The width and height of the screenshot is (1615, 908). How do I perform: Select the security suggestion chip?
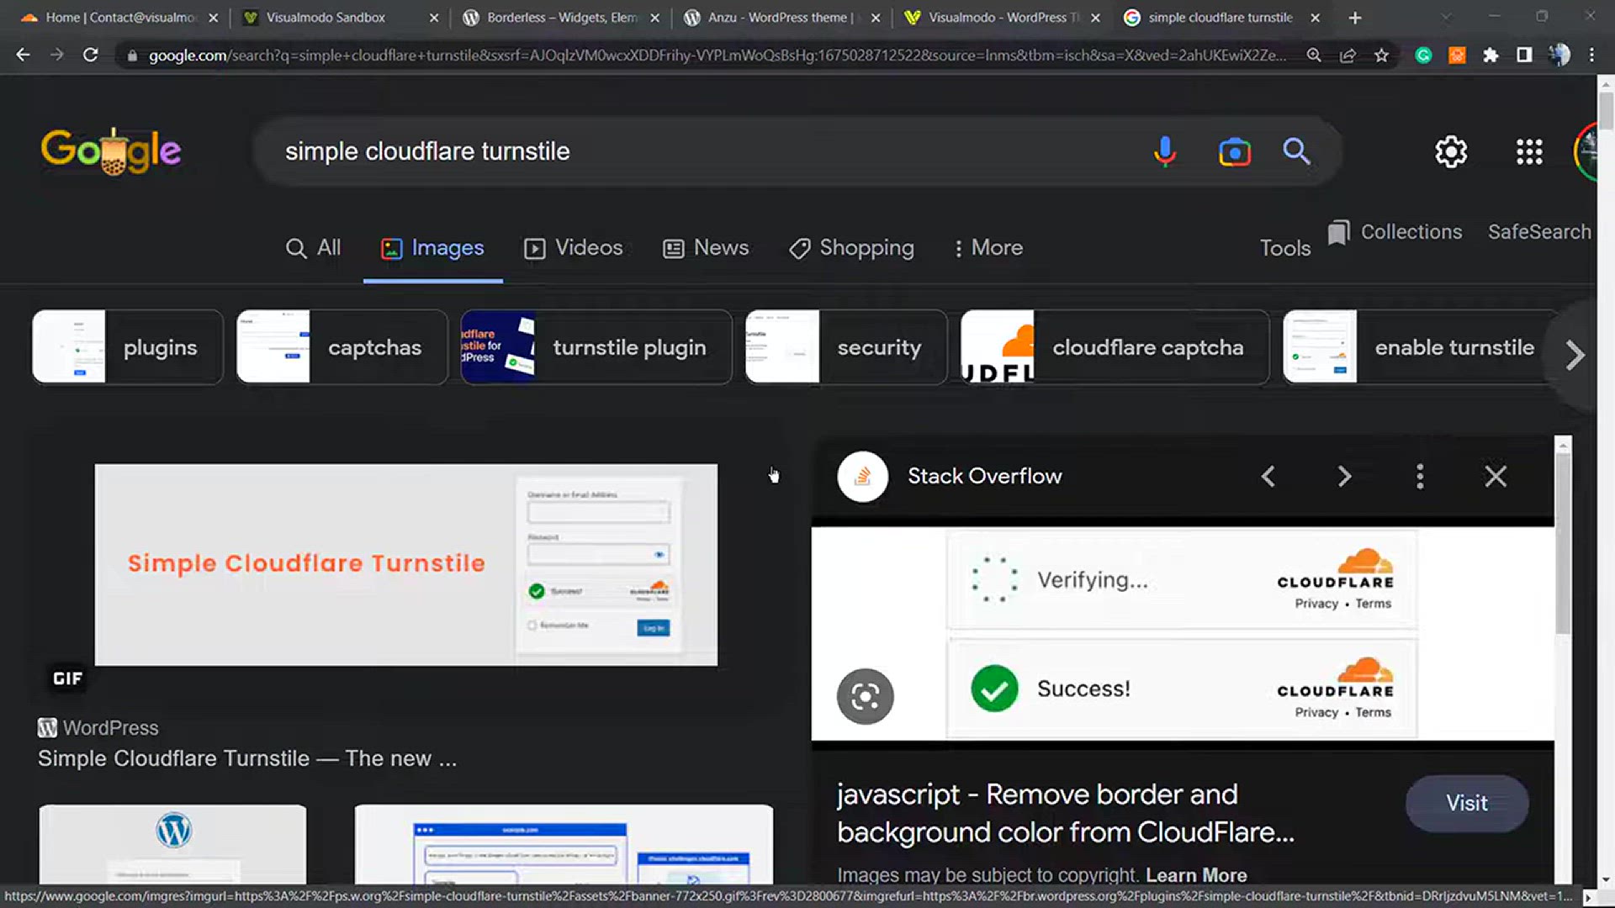tap(846, 347)
